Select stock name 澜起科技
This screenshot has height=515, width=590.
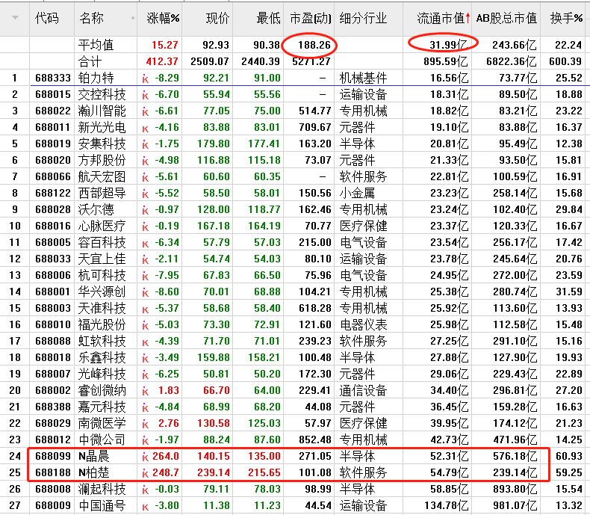102,489
